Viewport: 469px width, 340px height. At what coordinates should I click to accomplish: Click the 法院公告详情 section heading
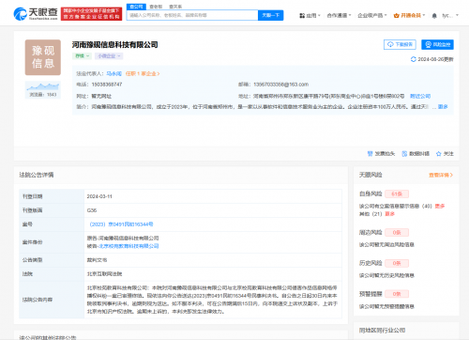pos(37,175)
